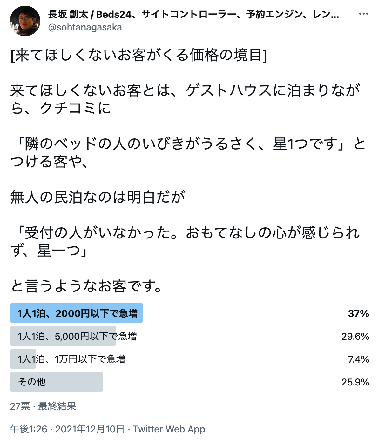Select the 1万円以下で急増 poll option

pos(71,359)
